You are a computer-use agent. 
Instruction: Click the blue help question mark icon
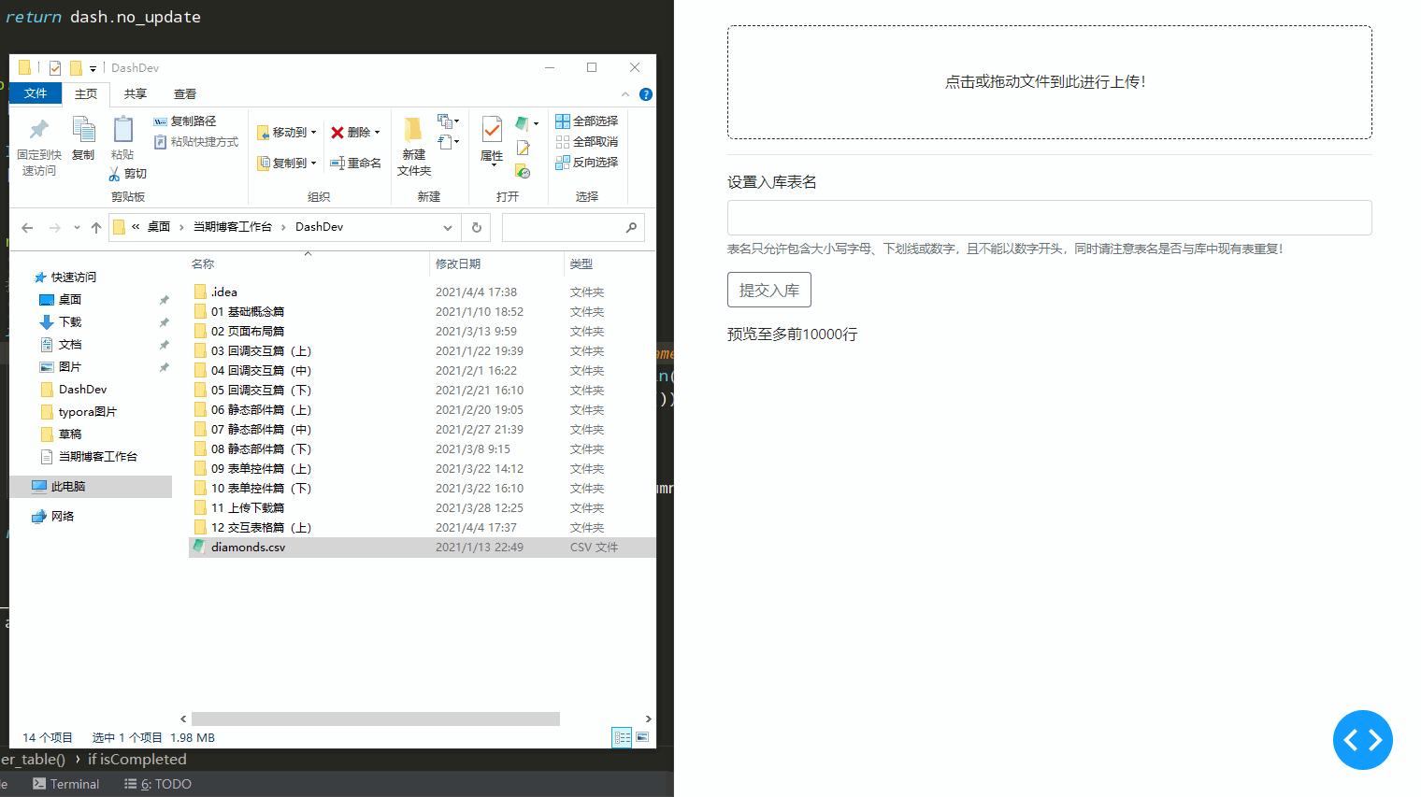tap(645, 94)
